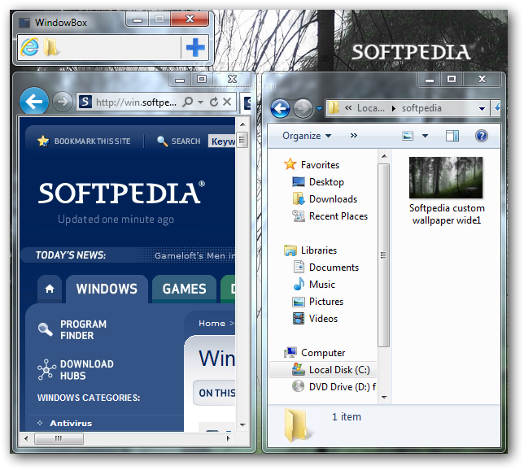This screenshot has width=524, height=470.
Task: Click the browser address bar URL
Action: (x=136, y=102)
